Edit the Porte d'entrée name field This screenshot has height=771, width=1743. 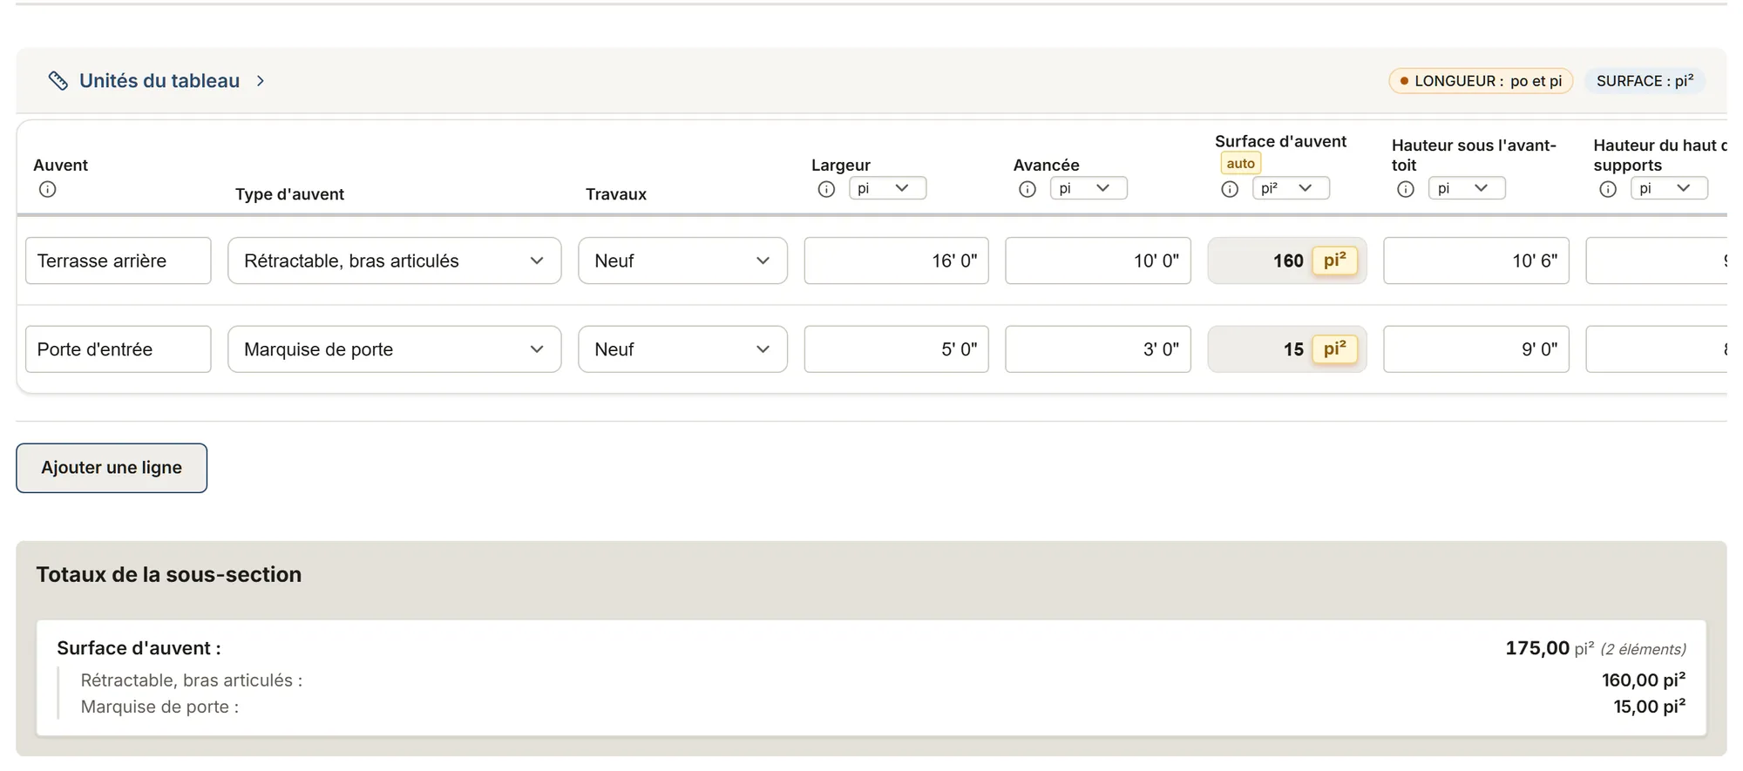(x=119, y=349)
